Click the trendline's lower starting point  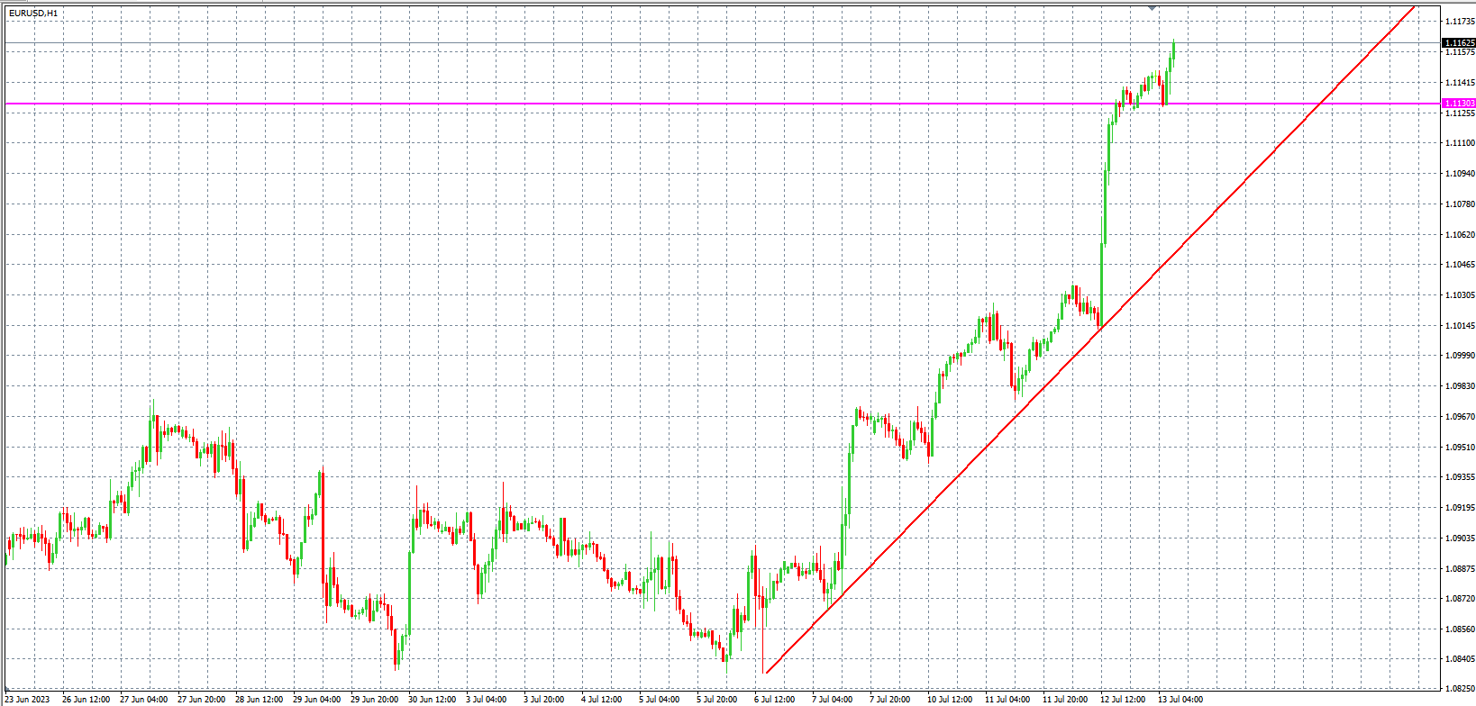tap(765, 673)
